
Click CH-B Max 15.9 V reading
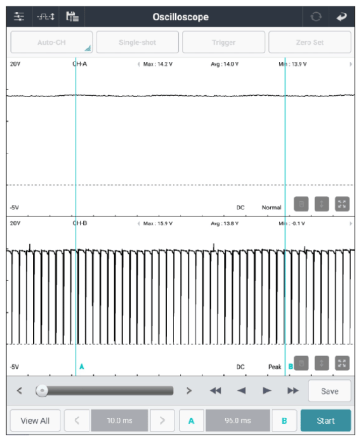[158, 223]
